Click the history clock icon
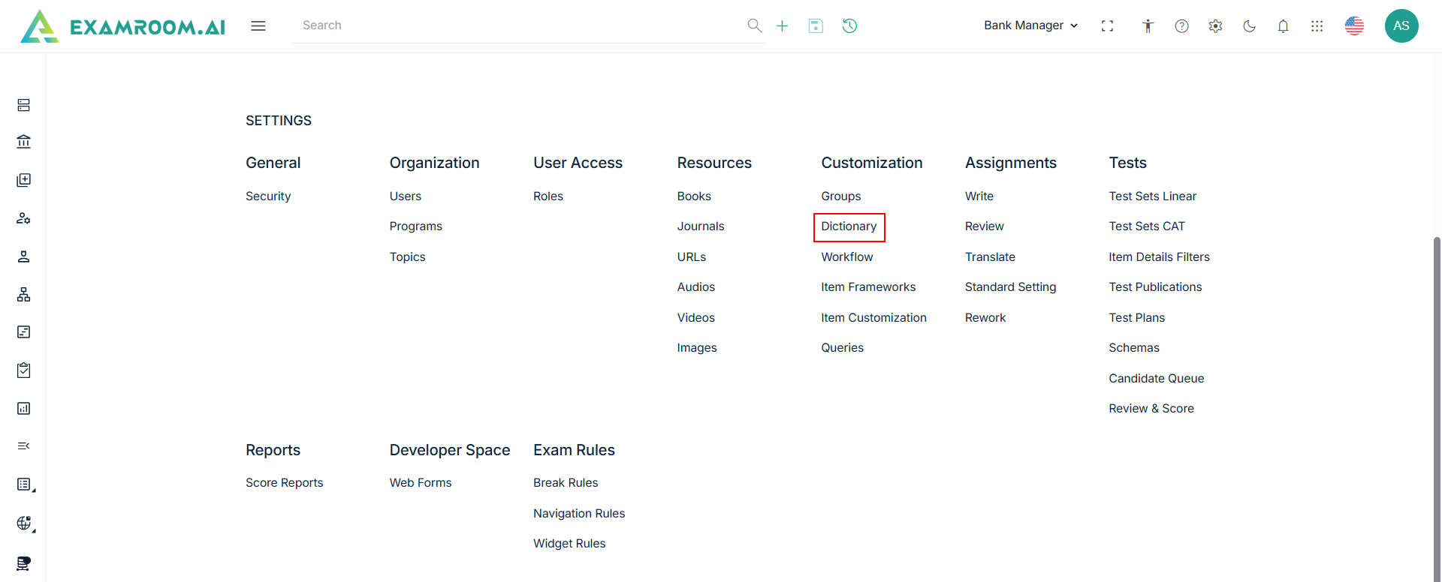 tap(849, 26)
